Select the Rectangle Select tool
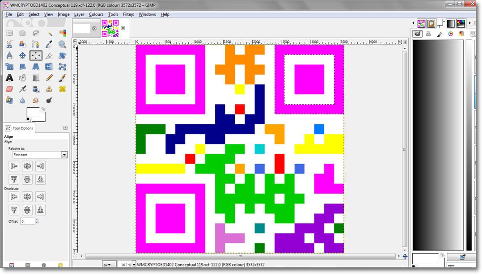The image size is (483, 275). click(x=9, y=33)
